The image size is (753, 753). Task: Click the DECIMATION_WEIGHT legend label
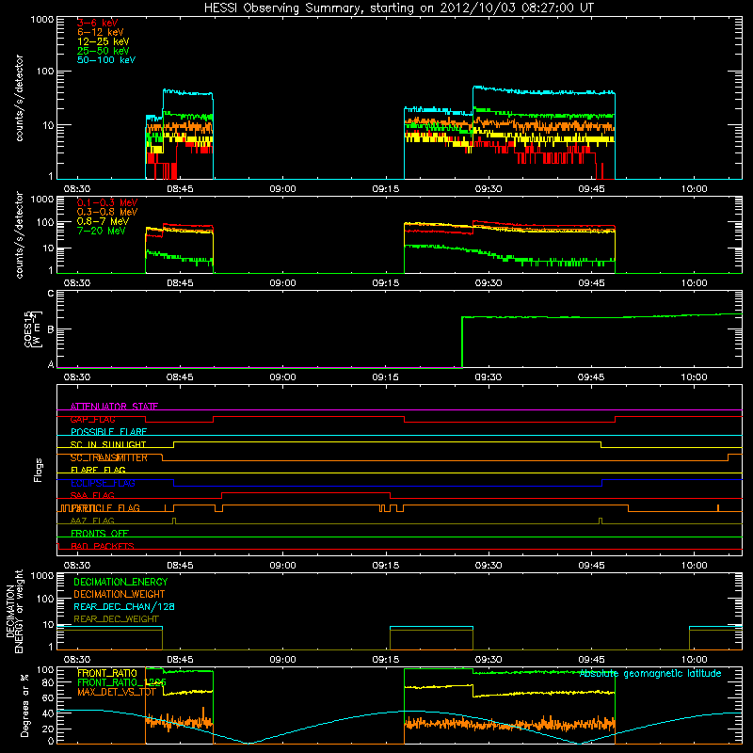pos(120,594)
